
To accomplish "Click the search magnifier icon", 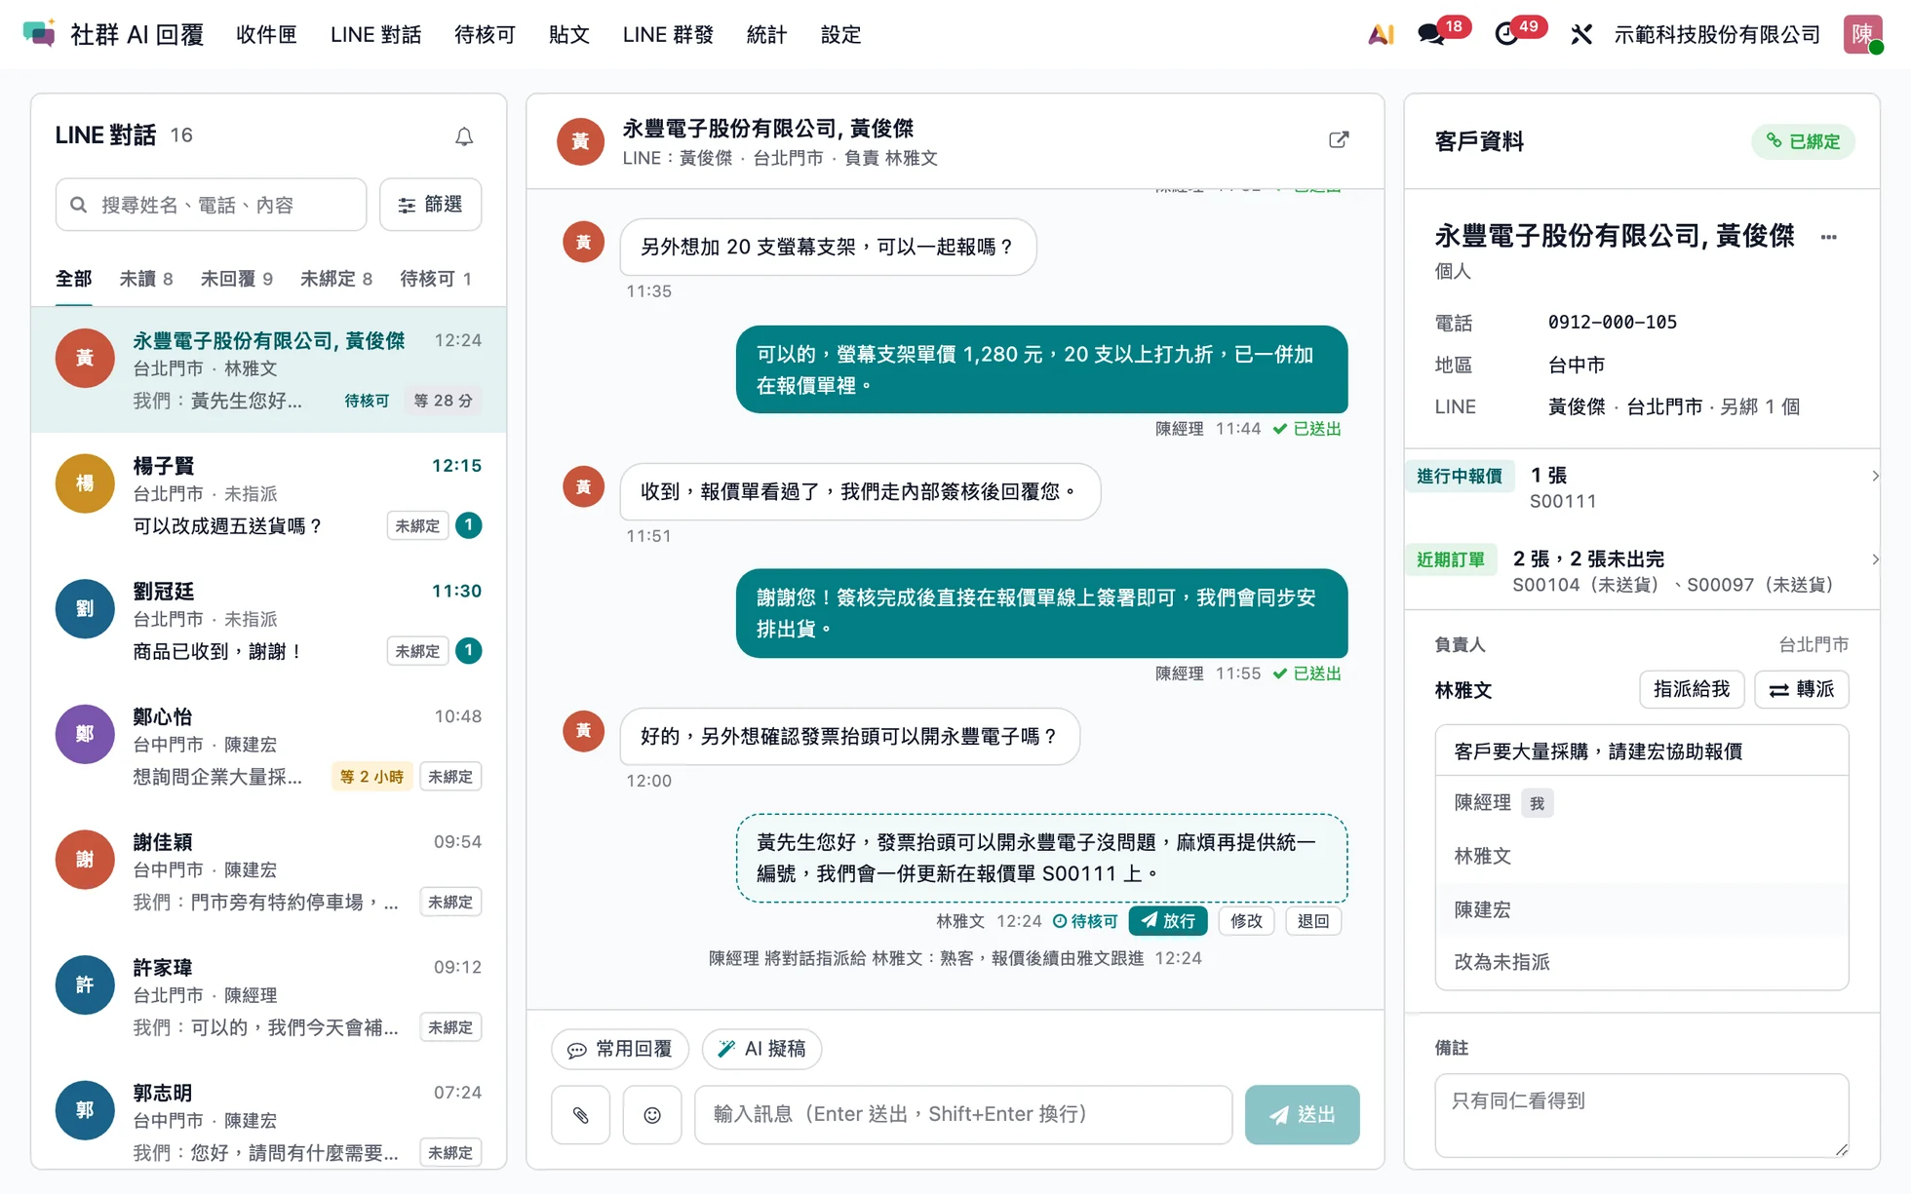I will (x=79, y=205).
